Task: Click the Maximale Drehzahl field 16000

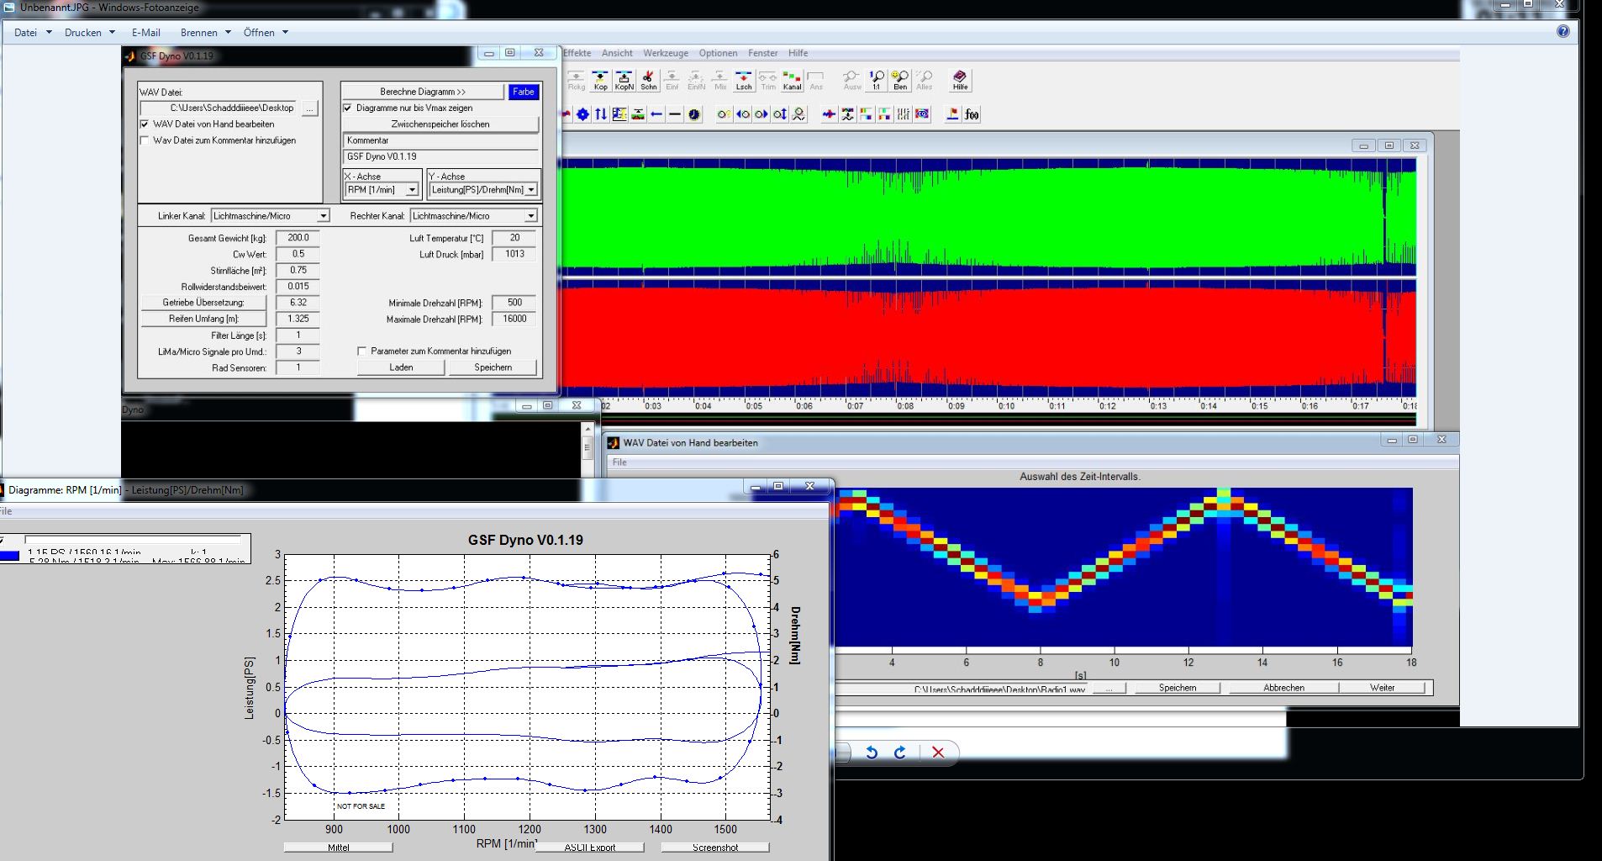Action: [514, 319]
